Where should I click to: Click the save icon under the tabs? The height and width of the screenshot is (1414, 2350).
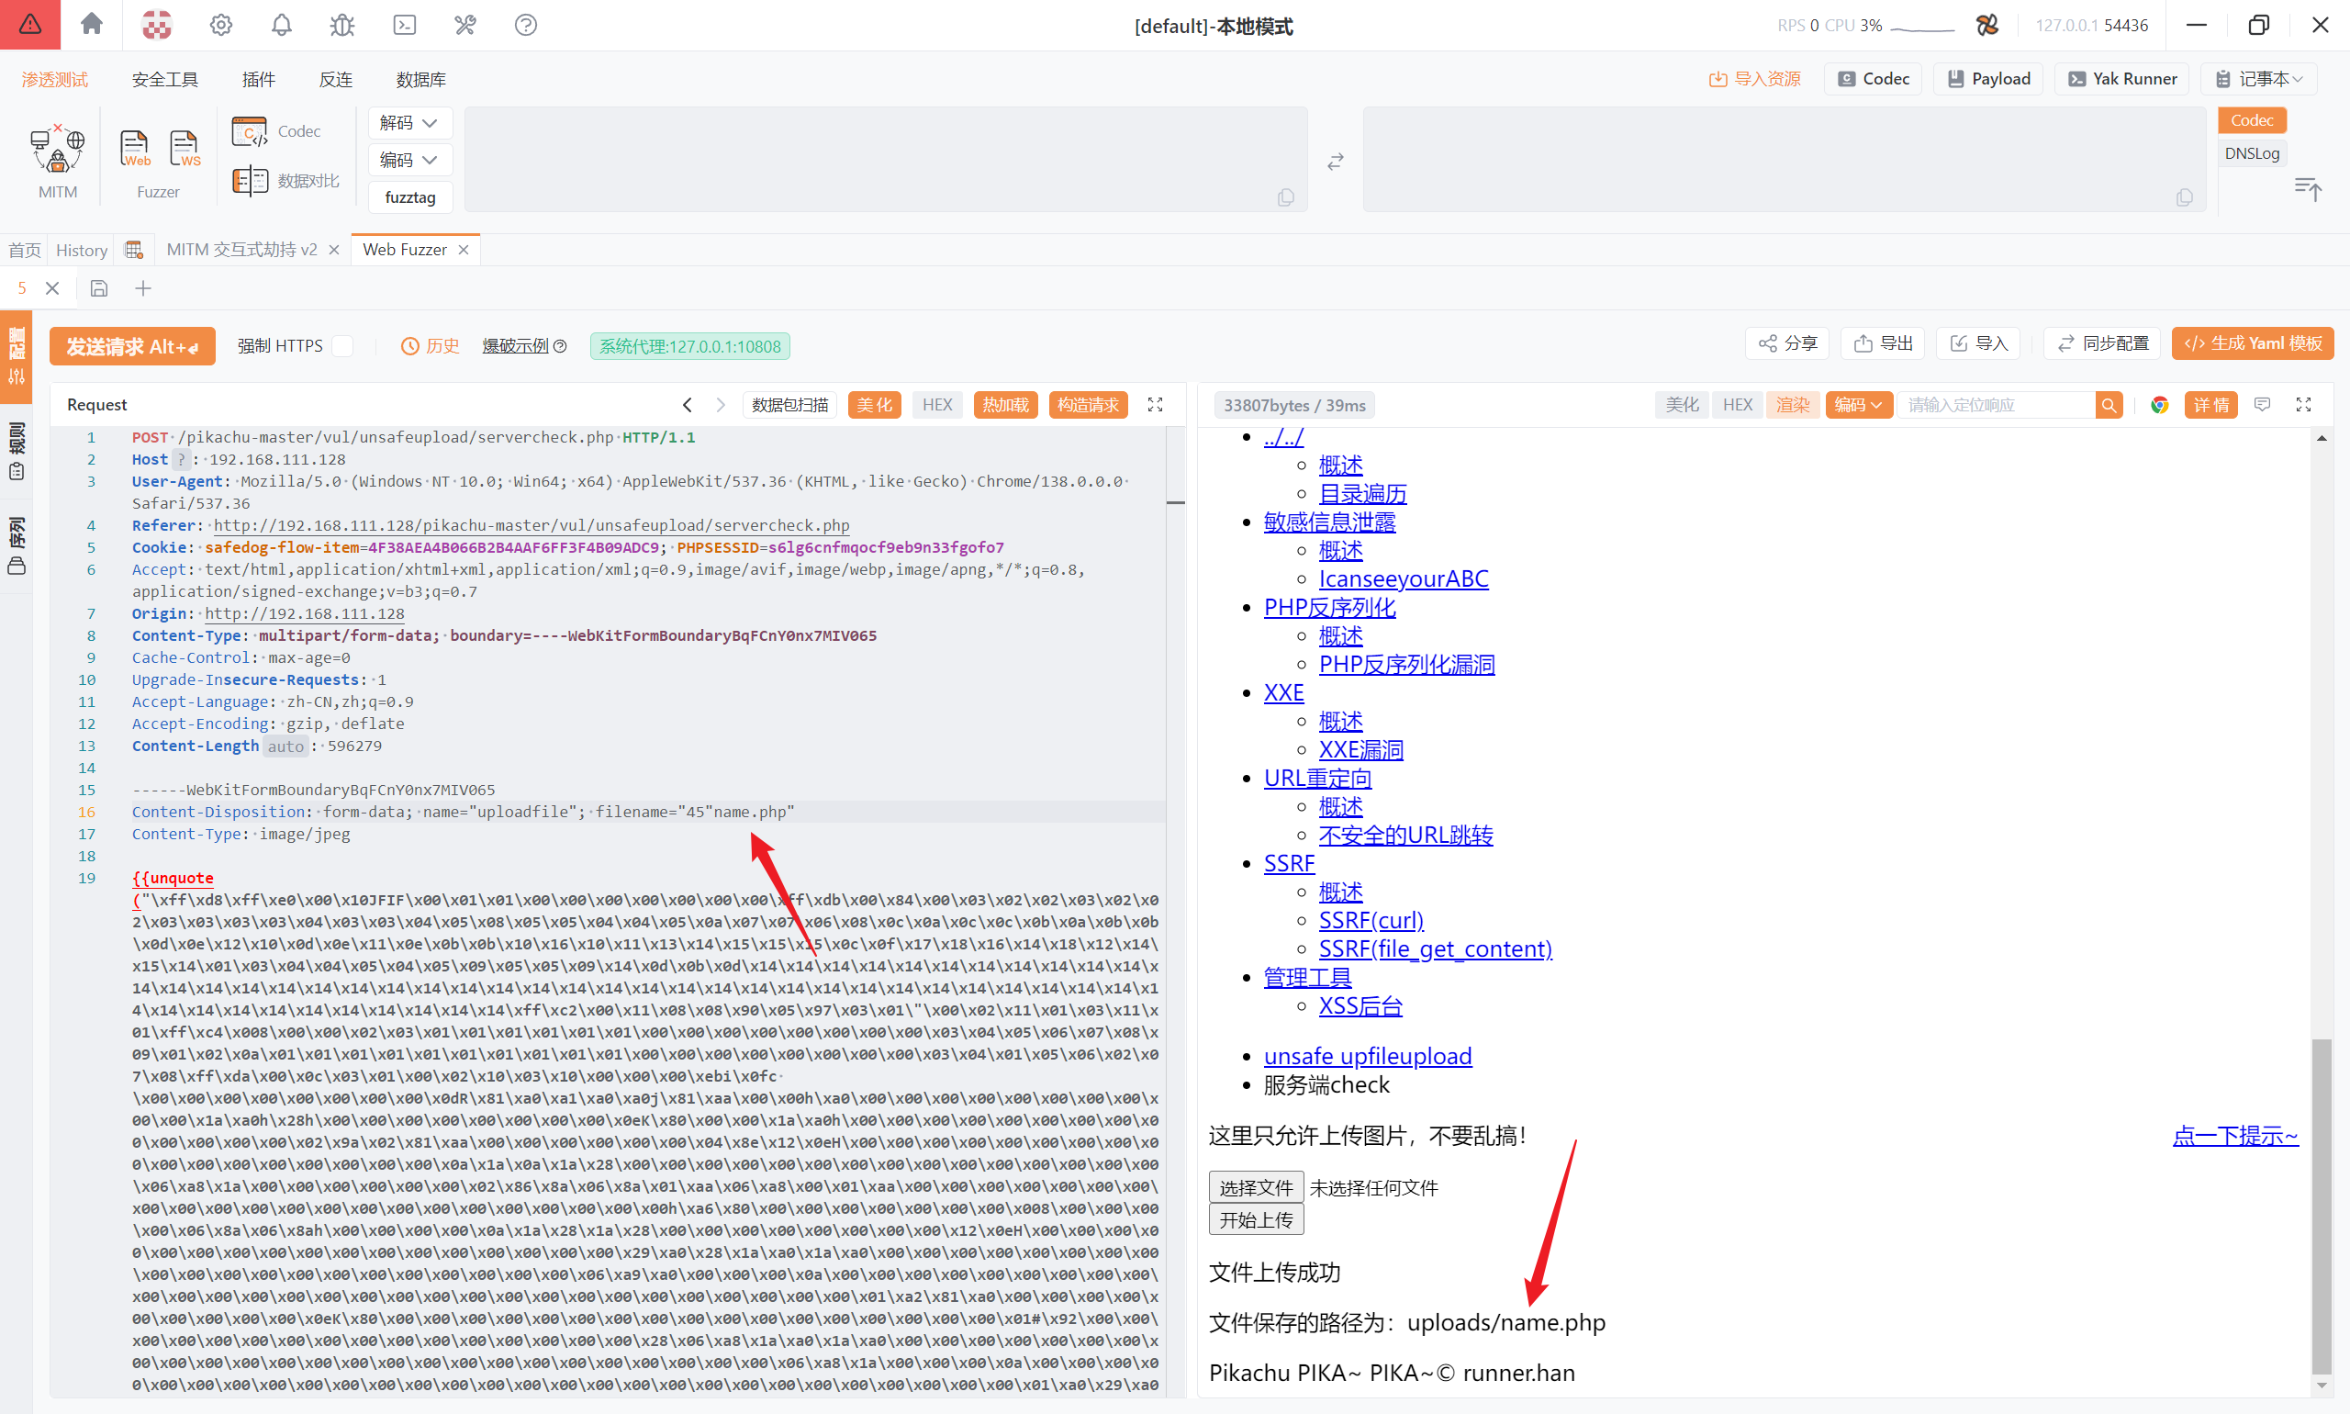(x=99, y=288)
